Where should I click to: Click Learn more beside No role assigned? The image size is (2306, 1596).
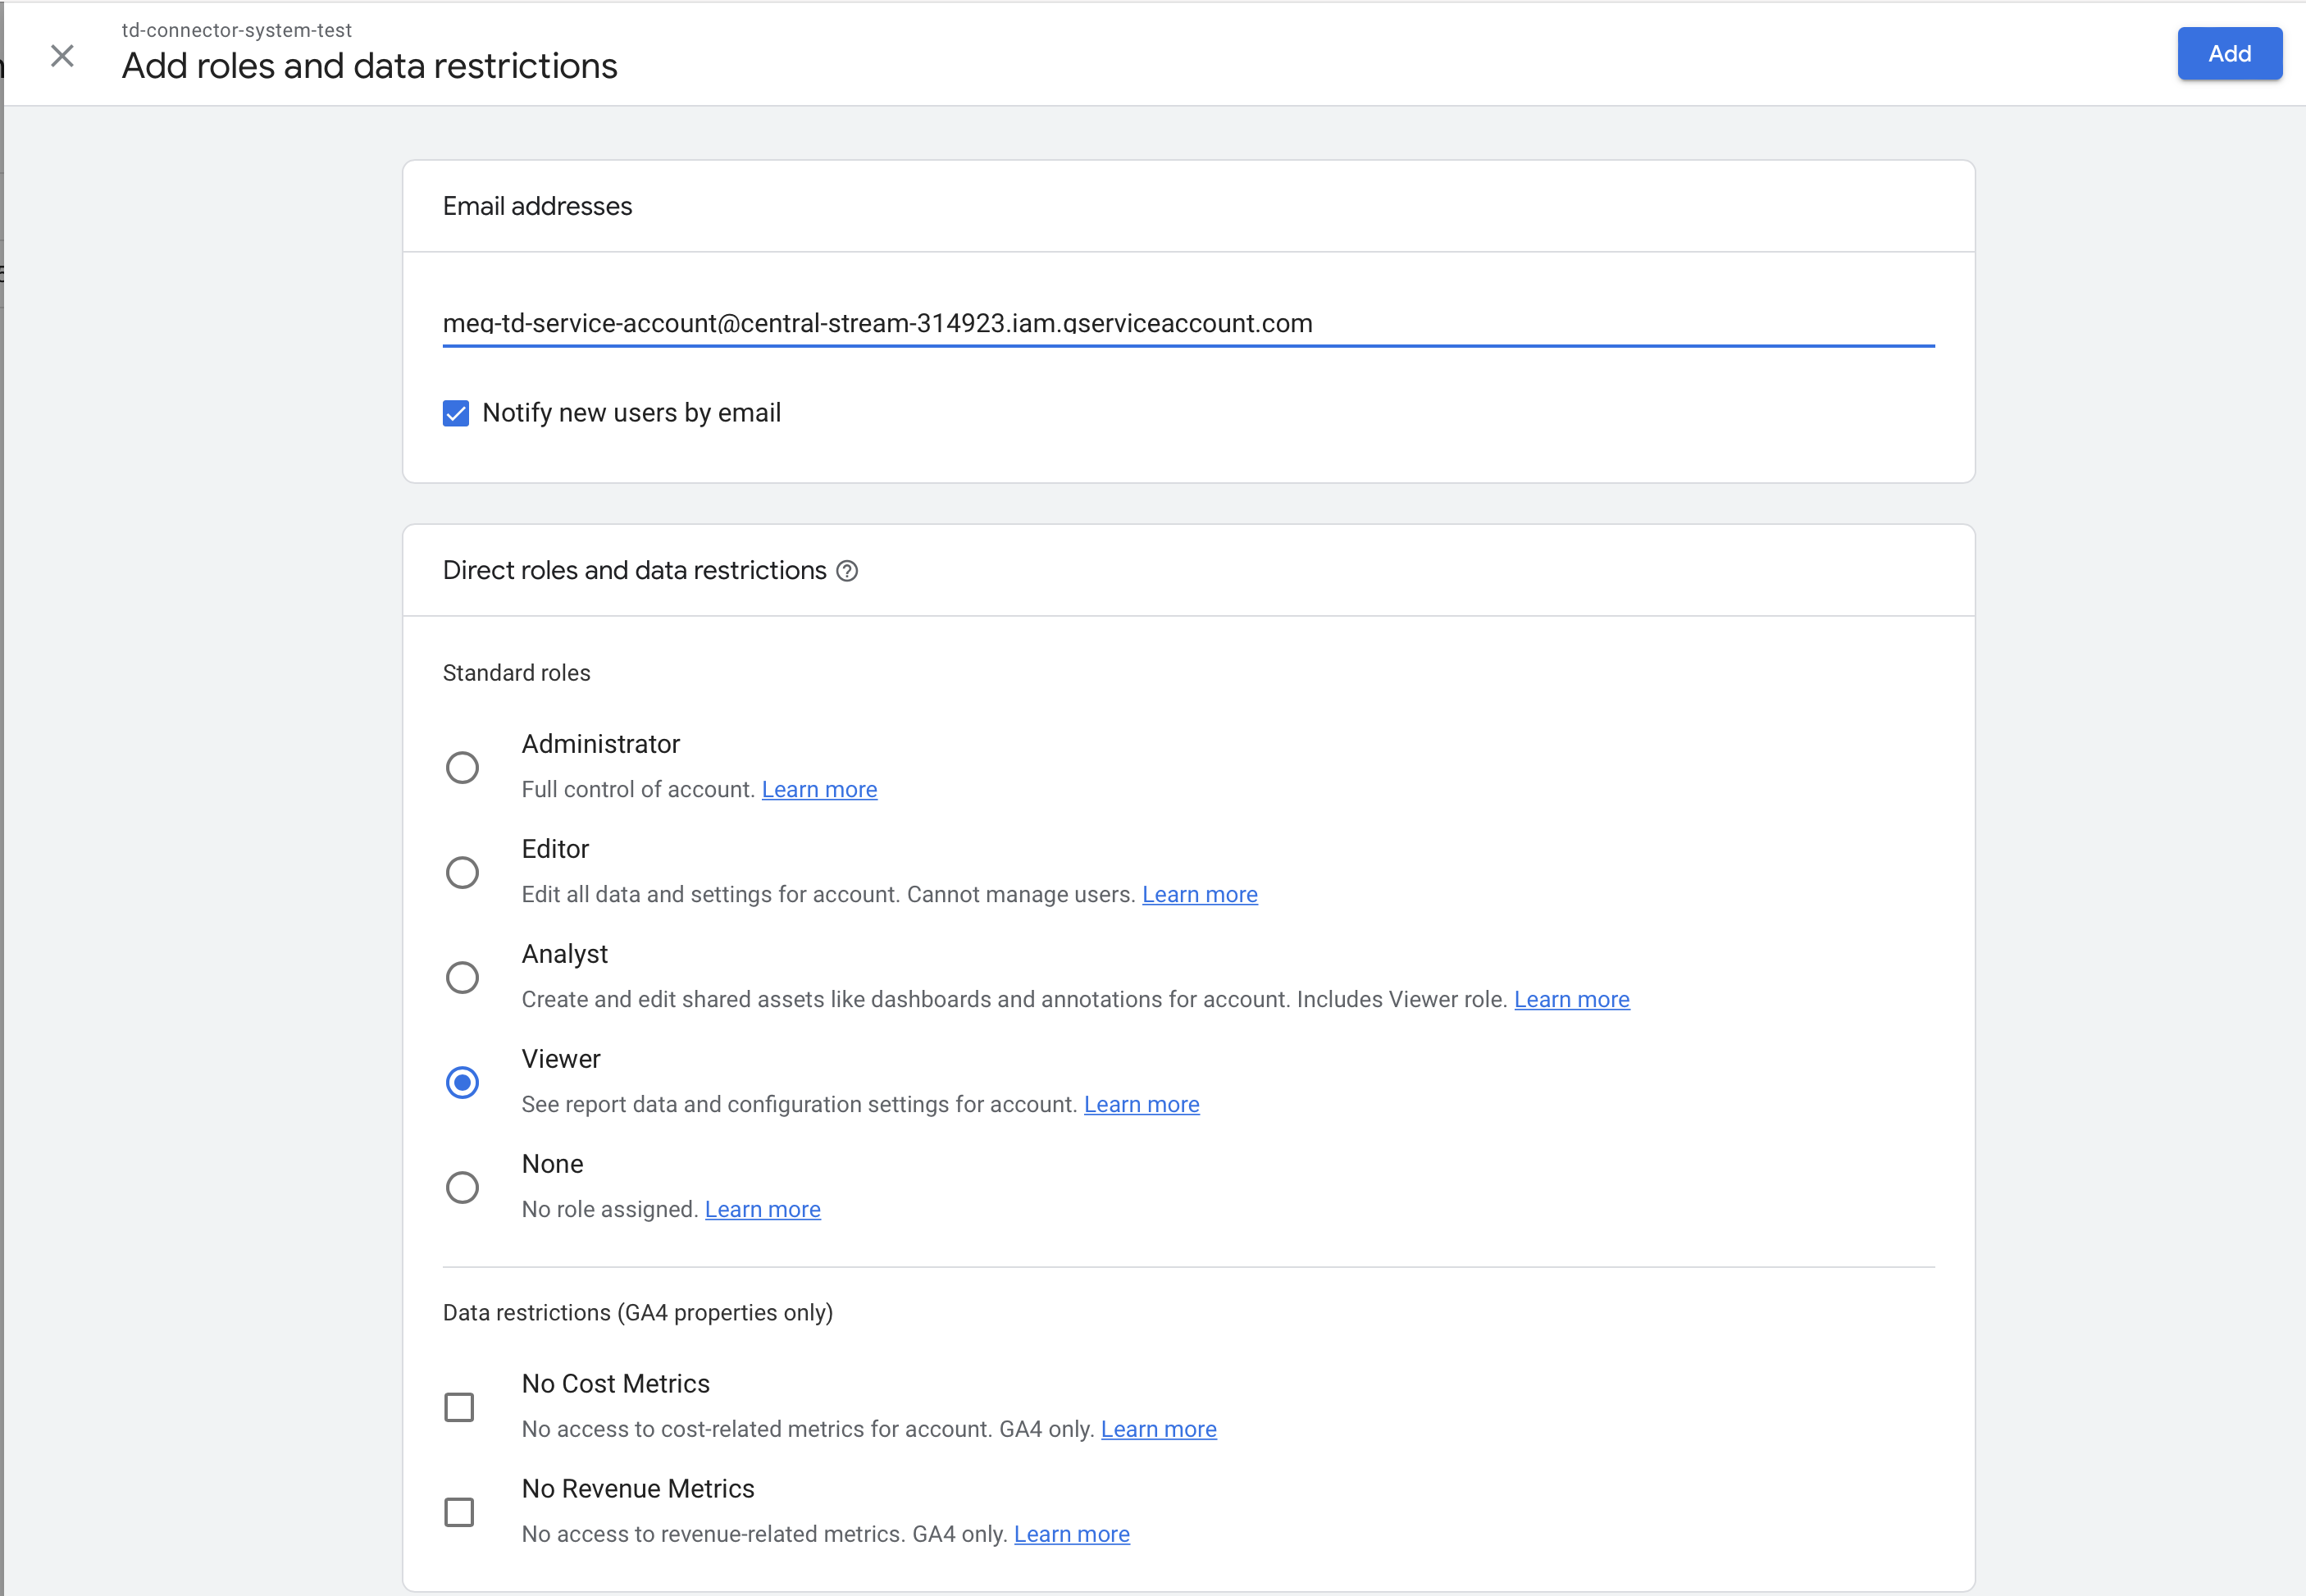tap(762, 1210)
